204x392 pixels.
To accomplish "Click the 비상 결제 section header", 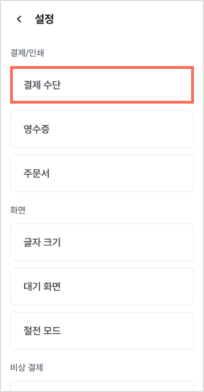I will tap(27, 368).
